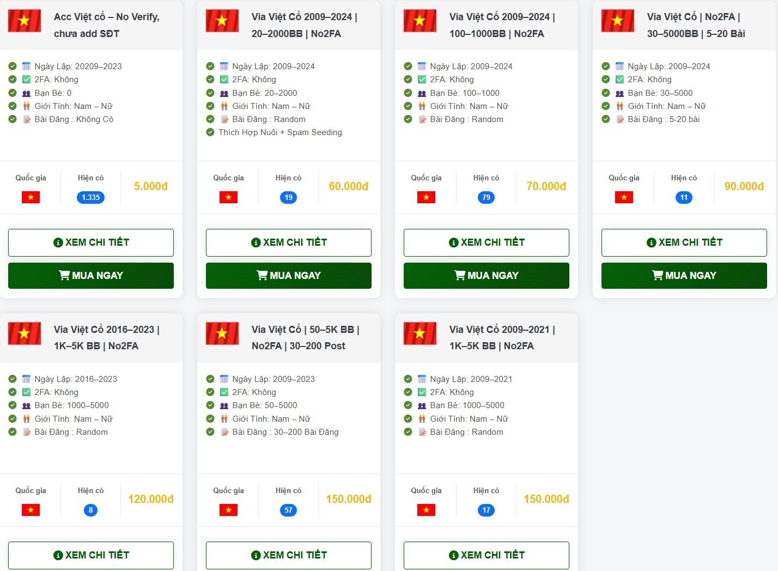The image size is (778, 571).
Task: Click the 2FA checkbox icon on the 5.000đ card
Action: pyautogui.click(x=26, y=80)
